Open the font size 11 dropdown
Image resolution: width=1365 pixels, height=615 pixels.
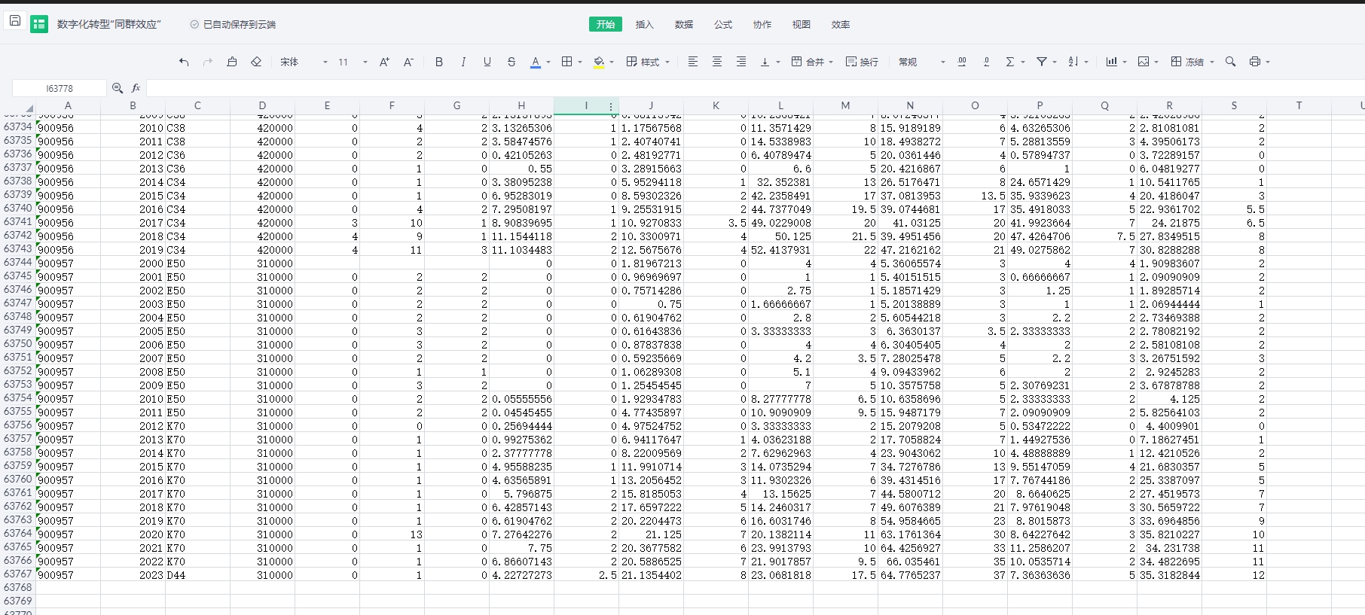click(x=353, y=62)
